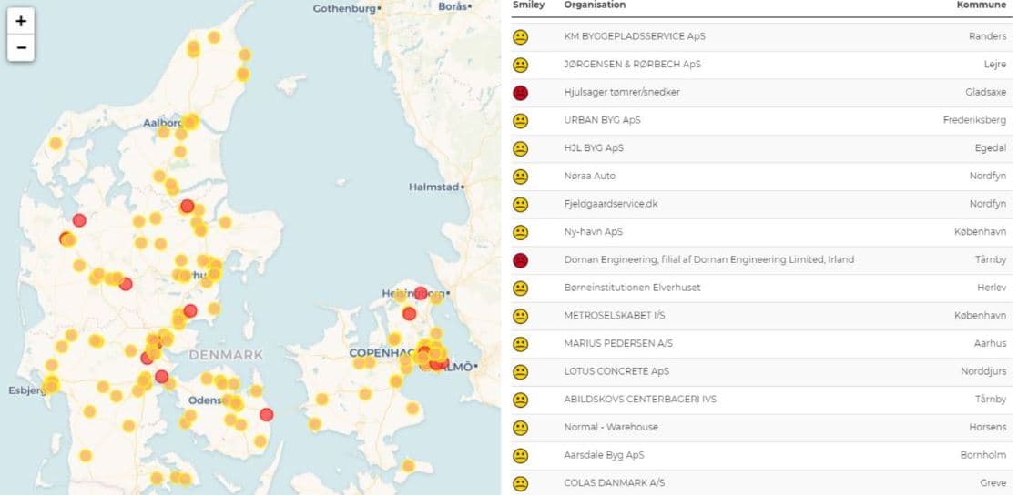Zoom in the map with plus button
Screen dimensions: 1018x496
[21, 22]
